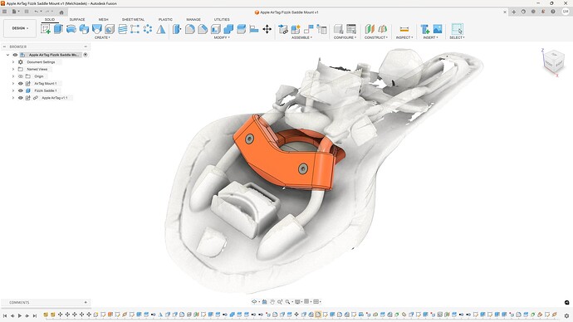This screenshot has height=322, width=573.
Task: Select the Extrude tool
Action: pyautogui.click(x=58, y=29)
